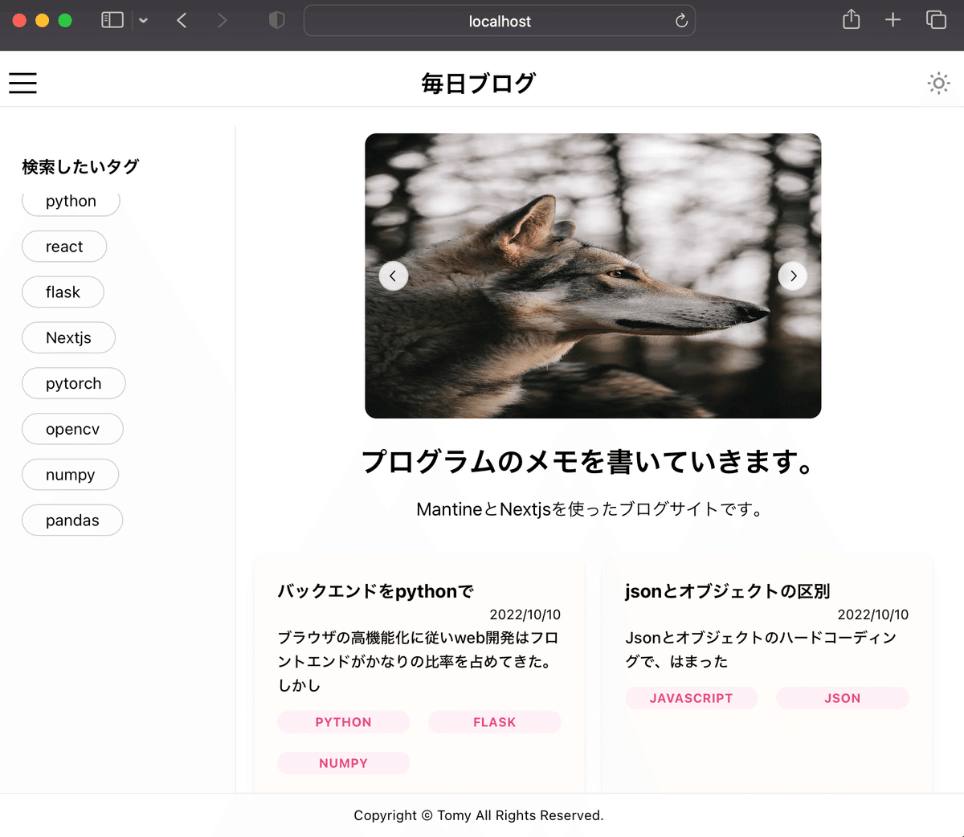Show previous carousel slide
Screen dimensions: 964x837
click(x=393, y=276)
